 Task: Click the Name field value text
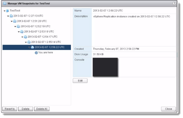tap(108, 11)
